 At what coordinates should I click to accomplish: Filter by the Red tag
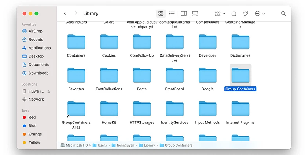[x=29, y=117]
